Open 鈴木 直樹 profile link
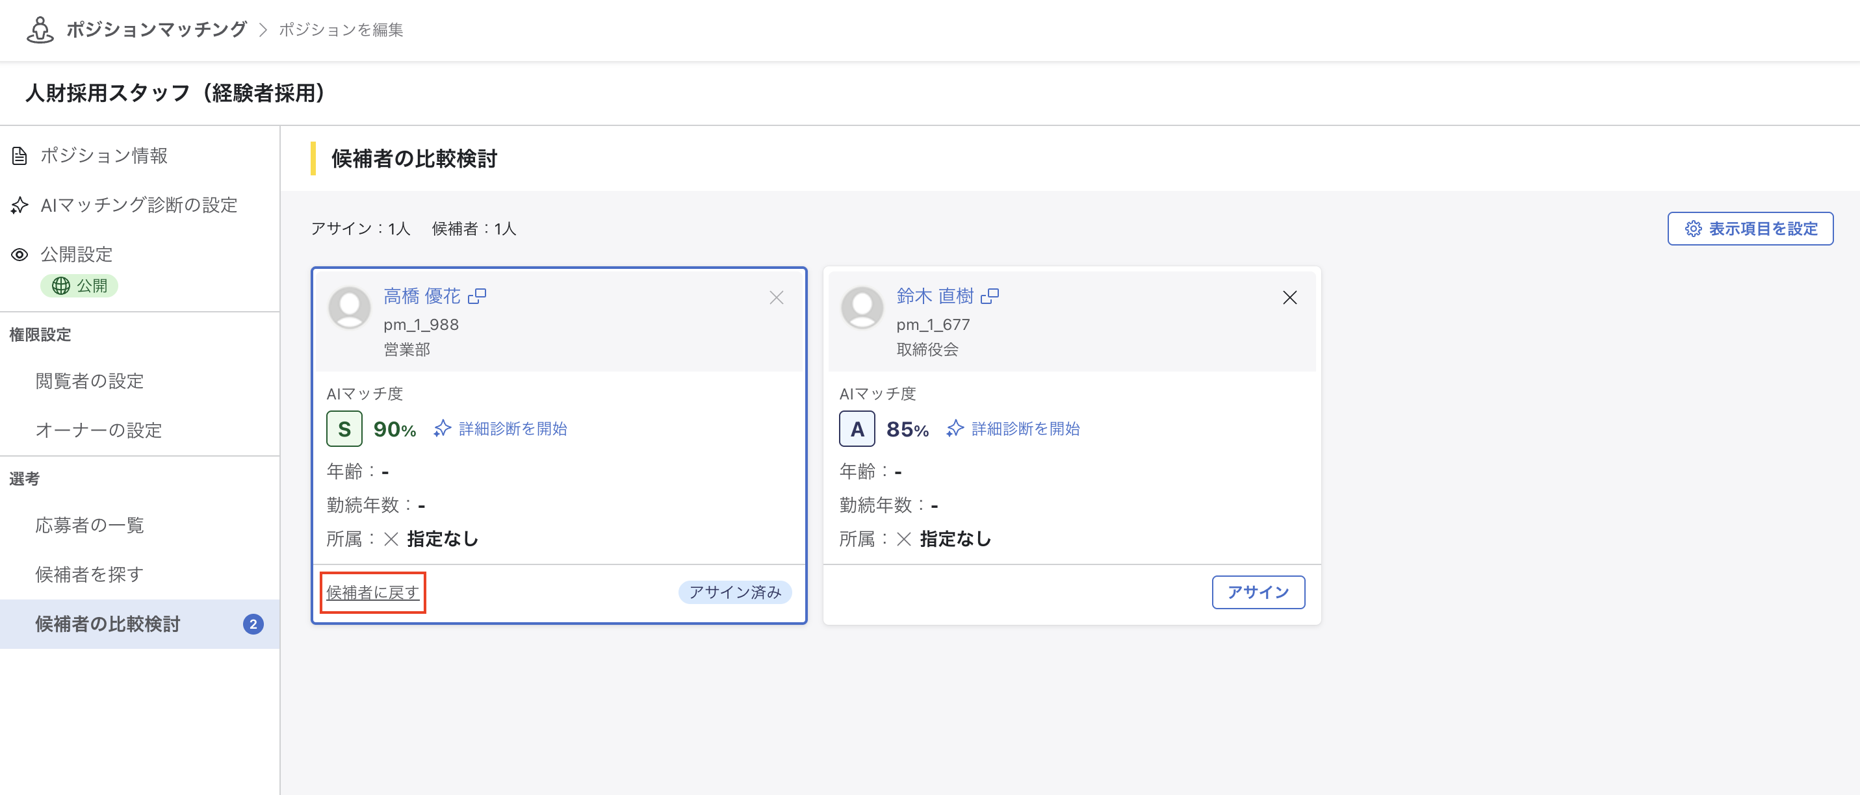 (x=935, y=297)
